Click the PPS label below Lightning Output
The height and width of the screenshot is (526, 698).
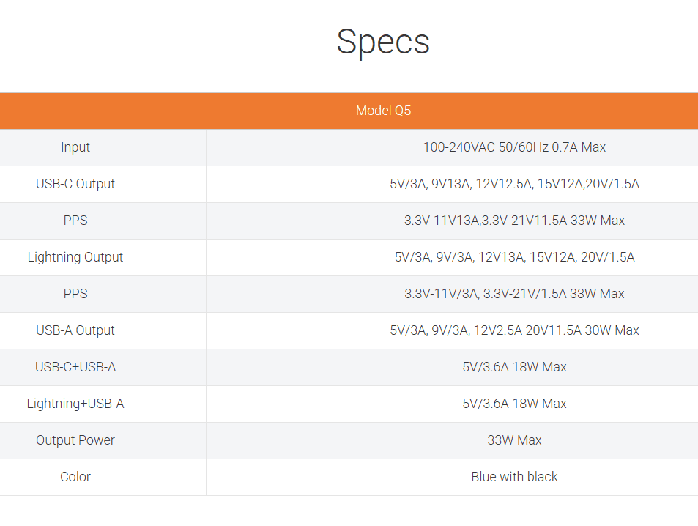tap(75, 294)
